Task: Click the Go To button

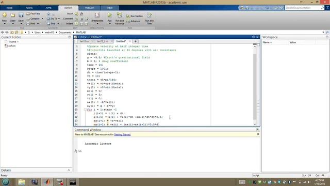Action: click(52, 19)
